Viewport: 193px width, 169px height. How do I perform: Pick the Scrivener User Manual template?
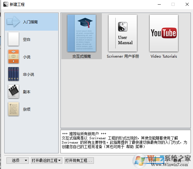123,33
